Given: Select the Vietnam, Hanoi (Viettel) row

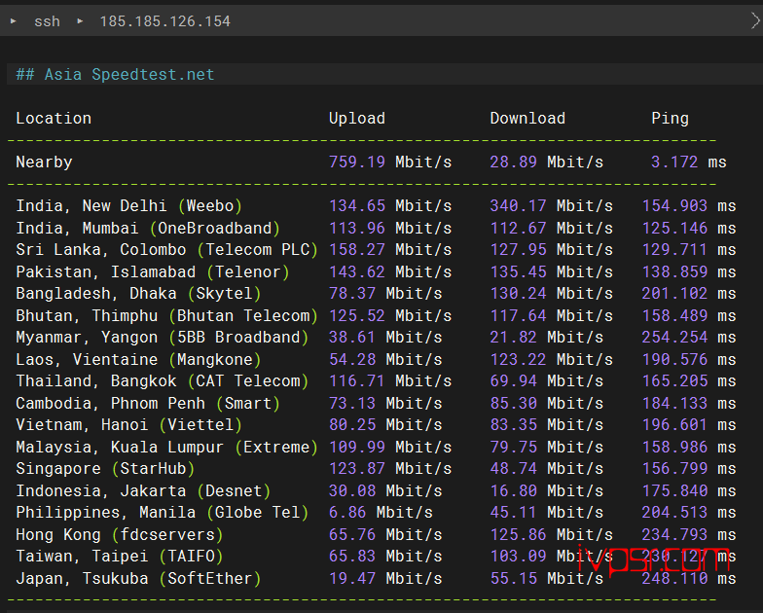Looking at the screenshot, I should tap(376, 424).
